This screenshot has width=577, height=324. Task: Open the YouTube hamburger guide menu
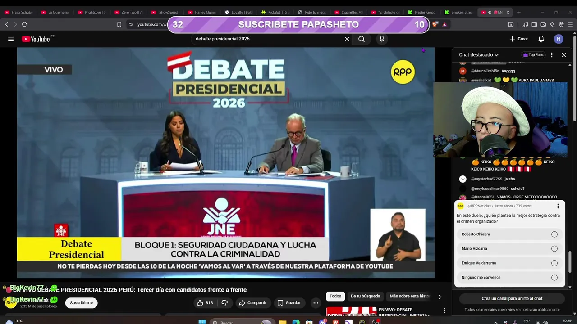11,39
